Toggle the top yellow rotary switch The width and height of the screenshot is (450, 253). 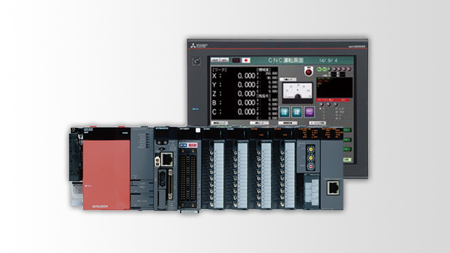tap(310, 150)
